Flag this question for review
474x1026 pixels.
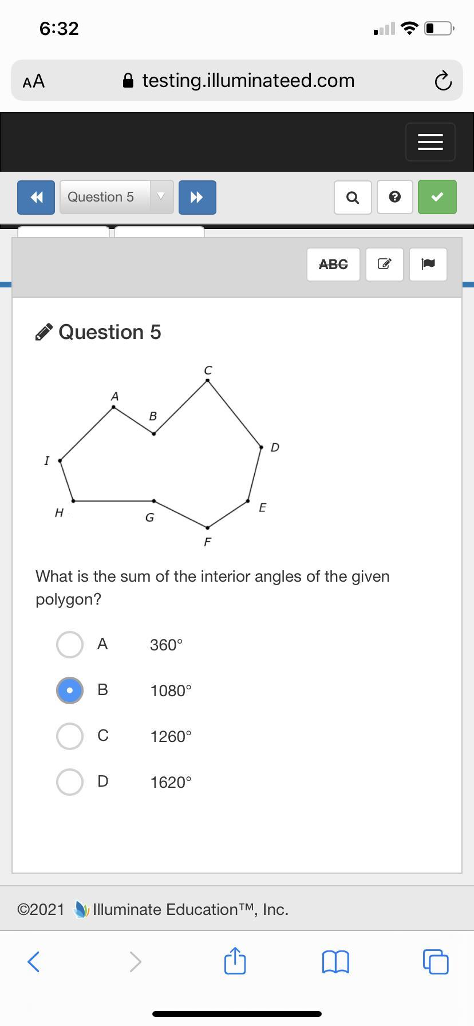pyautogui.click(x=428, y=265)
